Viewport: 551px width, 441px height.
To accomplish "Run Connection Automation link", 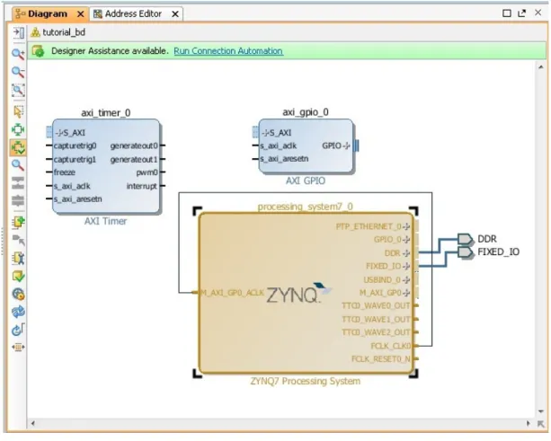I will coord(228,51).
